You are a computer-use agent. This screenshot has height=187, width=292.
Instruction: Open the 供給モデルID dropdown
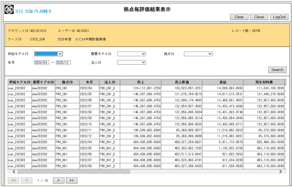pos(48,54)
